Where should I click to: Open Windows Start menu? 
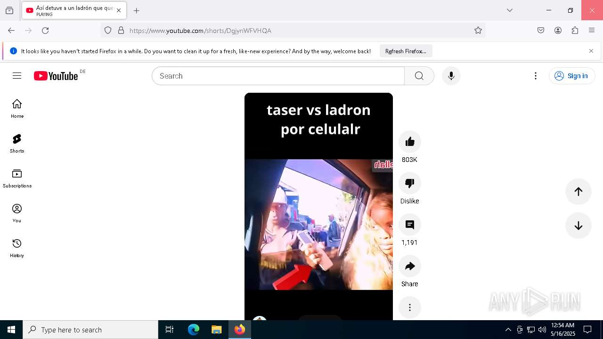11,330
